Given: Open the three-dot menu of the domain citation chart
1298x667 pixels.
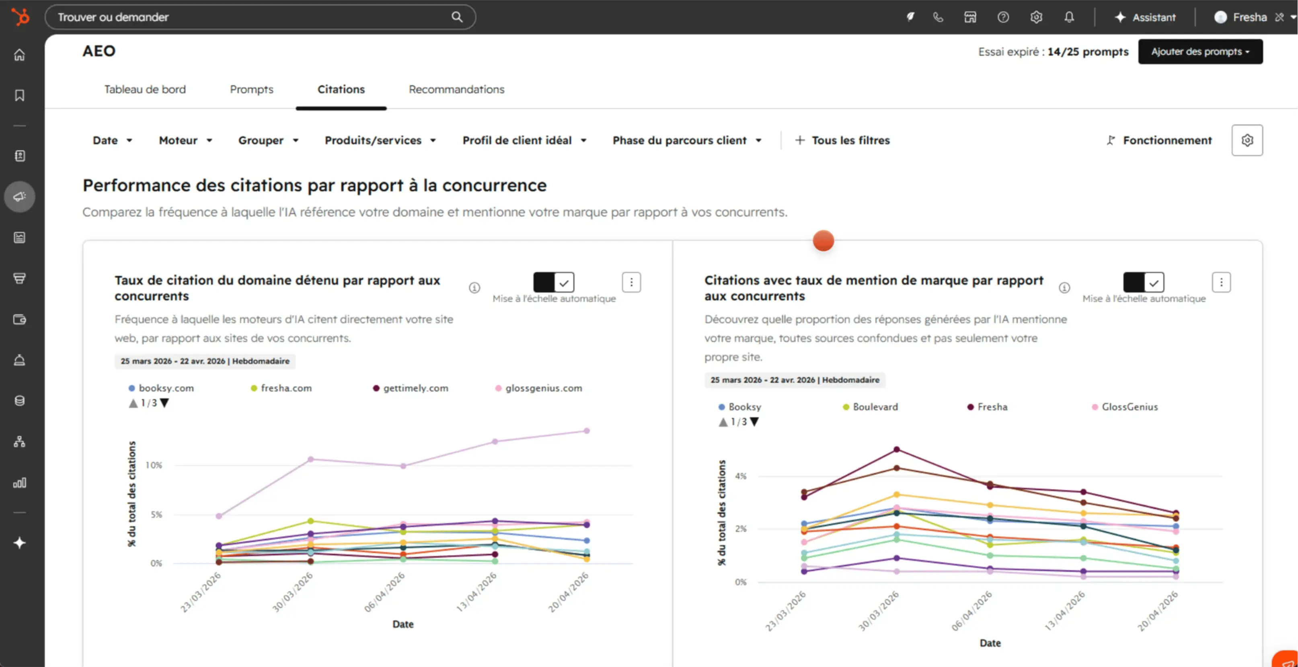Looking at the screenshot, I should (631, 282).
